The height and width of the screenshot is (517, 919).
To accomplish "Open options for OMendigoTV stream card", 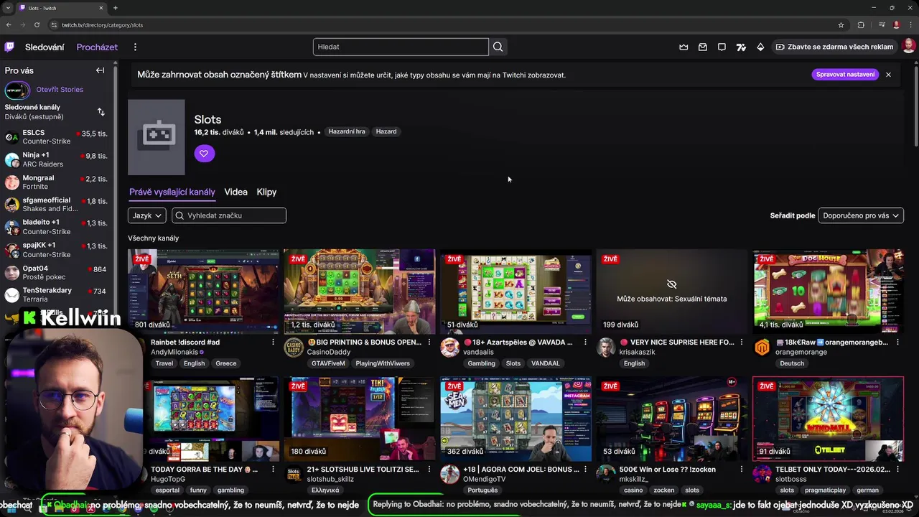I will (x=586, y=470).
